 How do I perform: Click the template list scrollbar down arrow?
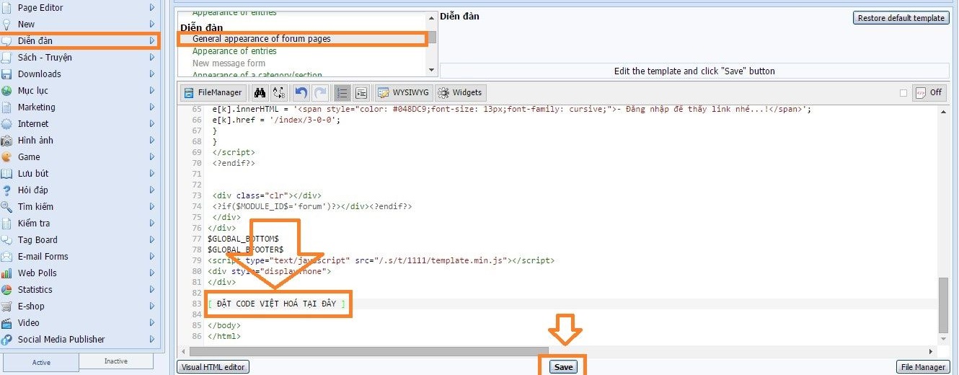432,70
